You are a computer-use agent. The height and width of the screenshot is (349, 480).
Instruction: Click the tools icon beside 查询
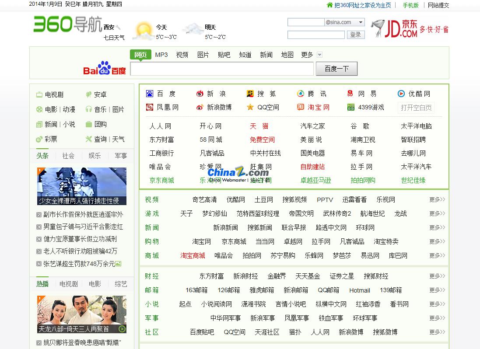coord(89,139)
